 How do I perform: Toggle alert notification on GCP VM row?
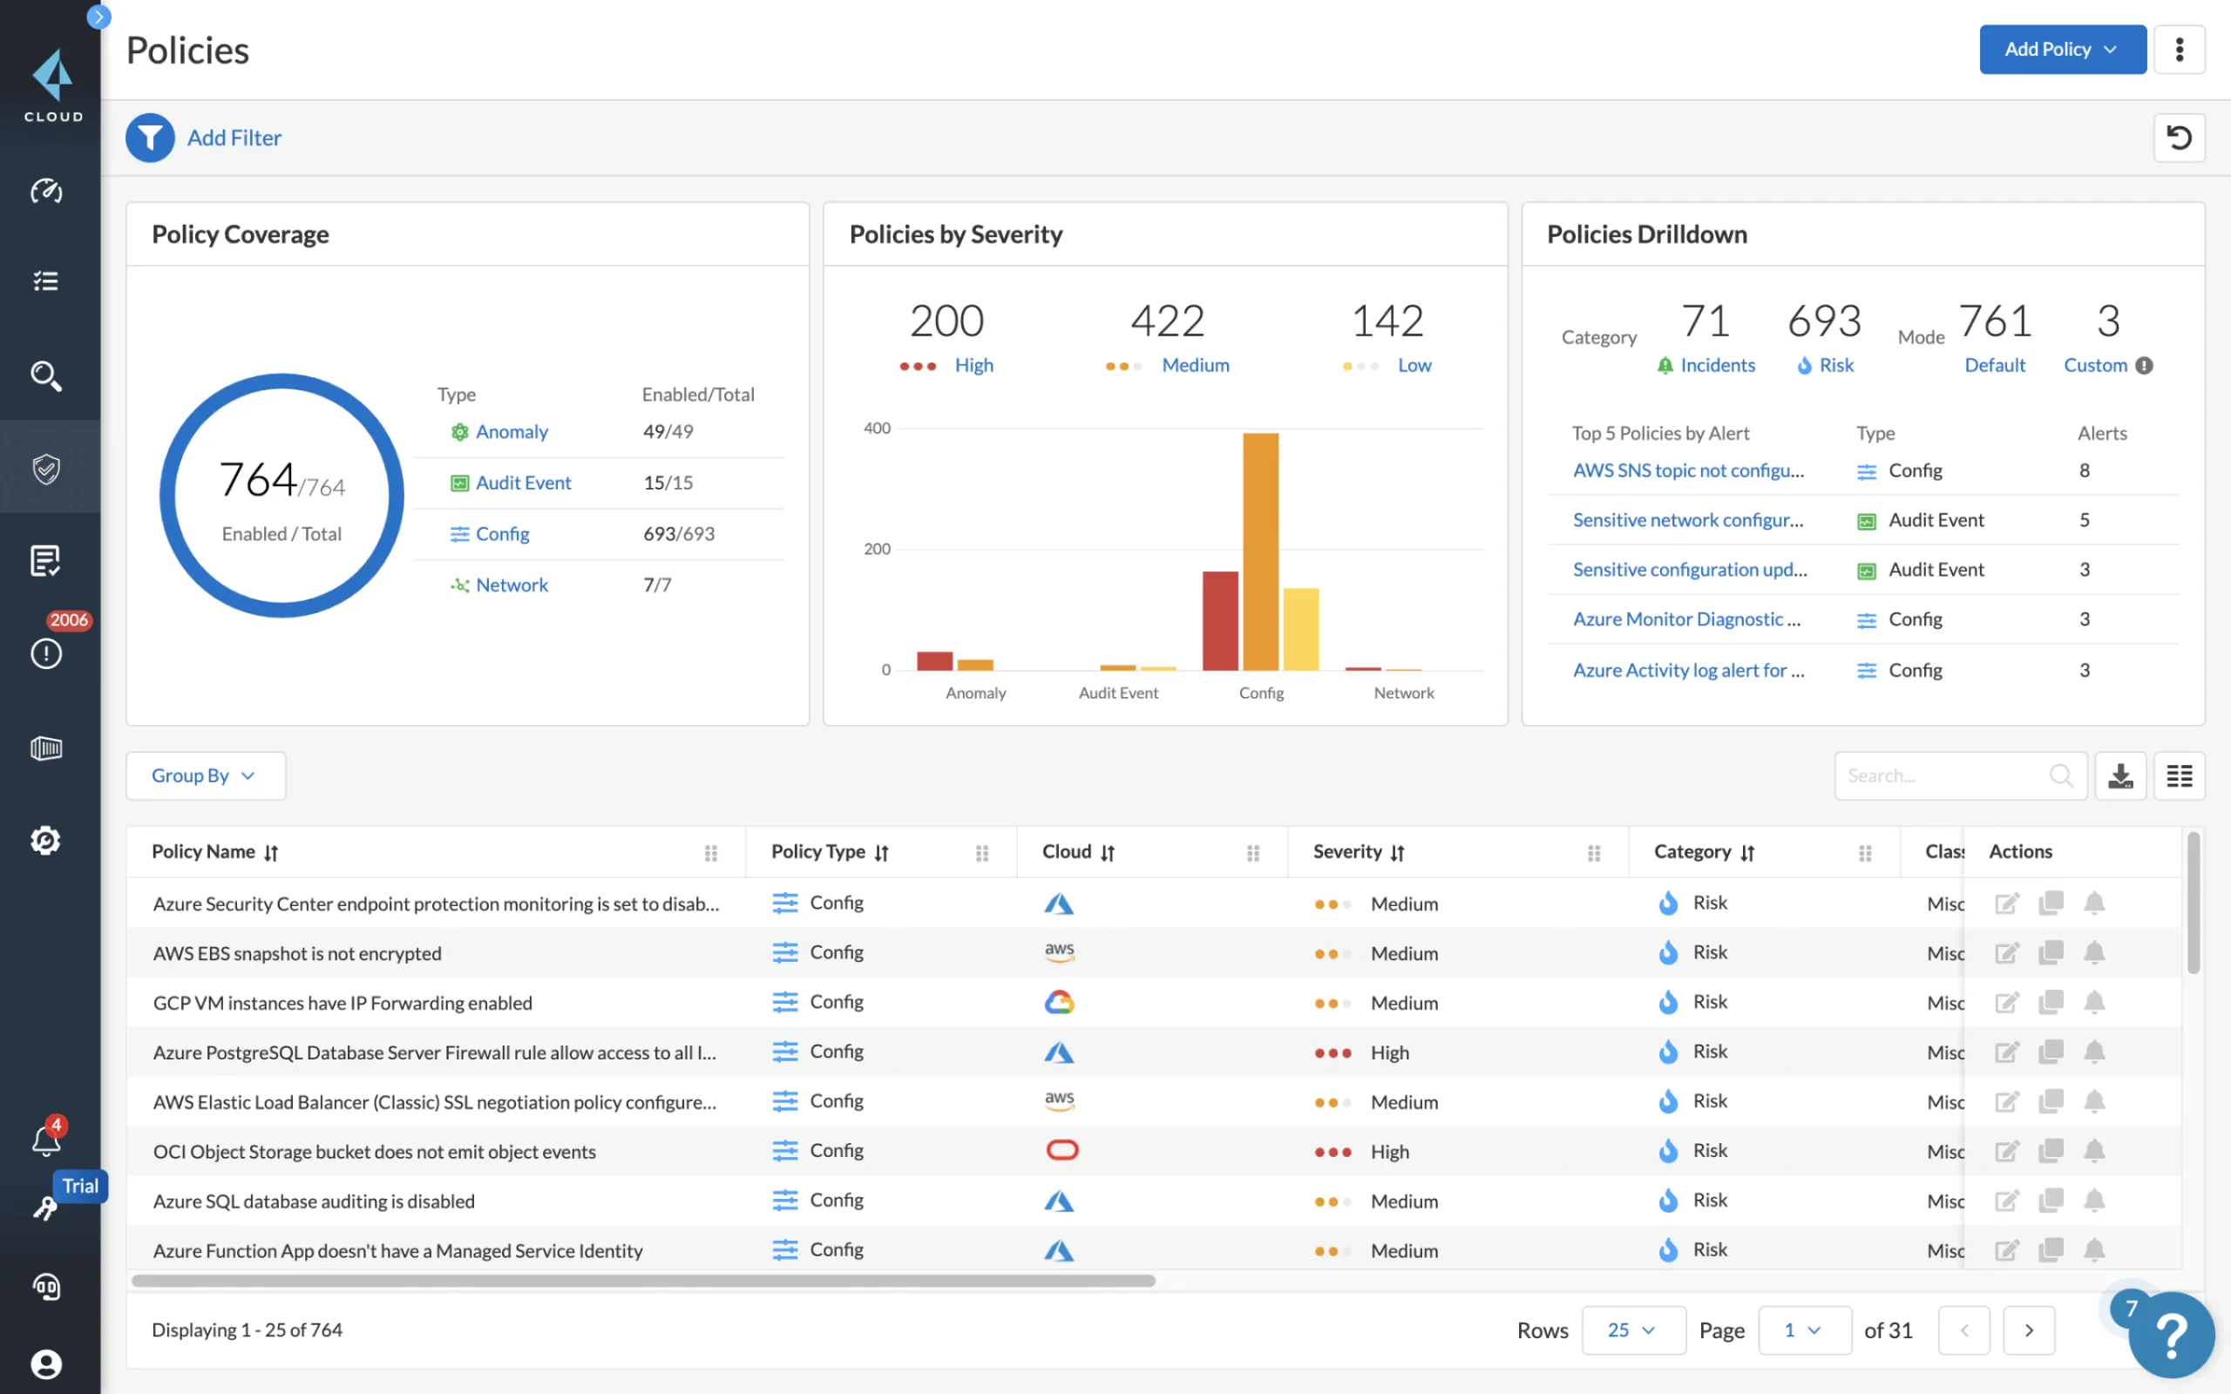[2094, 1000]
